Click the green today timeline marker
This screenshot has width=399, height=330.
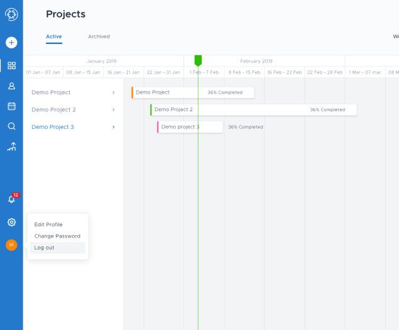(x=198, y=60)
